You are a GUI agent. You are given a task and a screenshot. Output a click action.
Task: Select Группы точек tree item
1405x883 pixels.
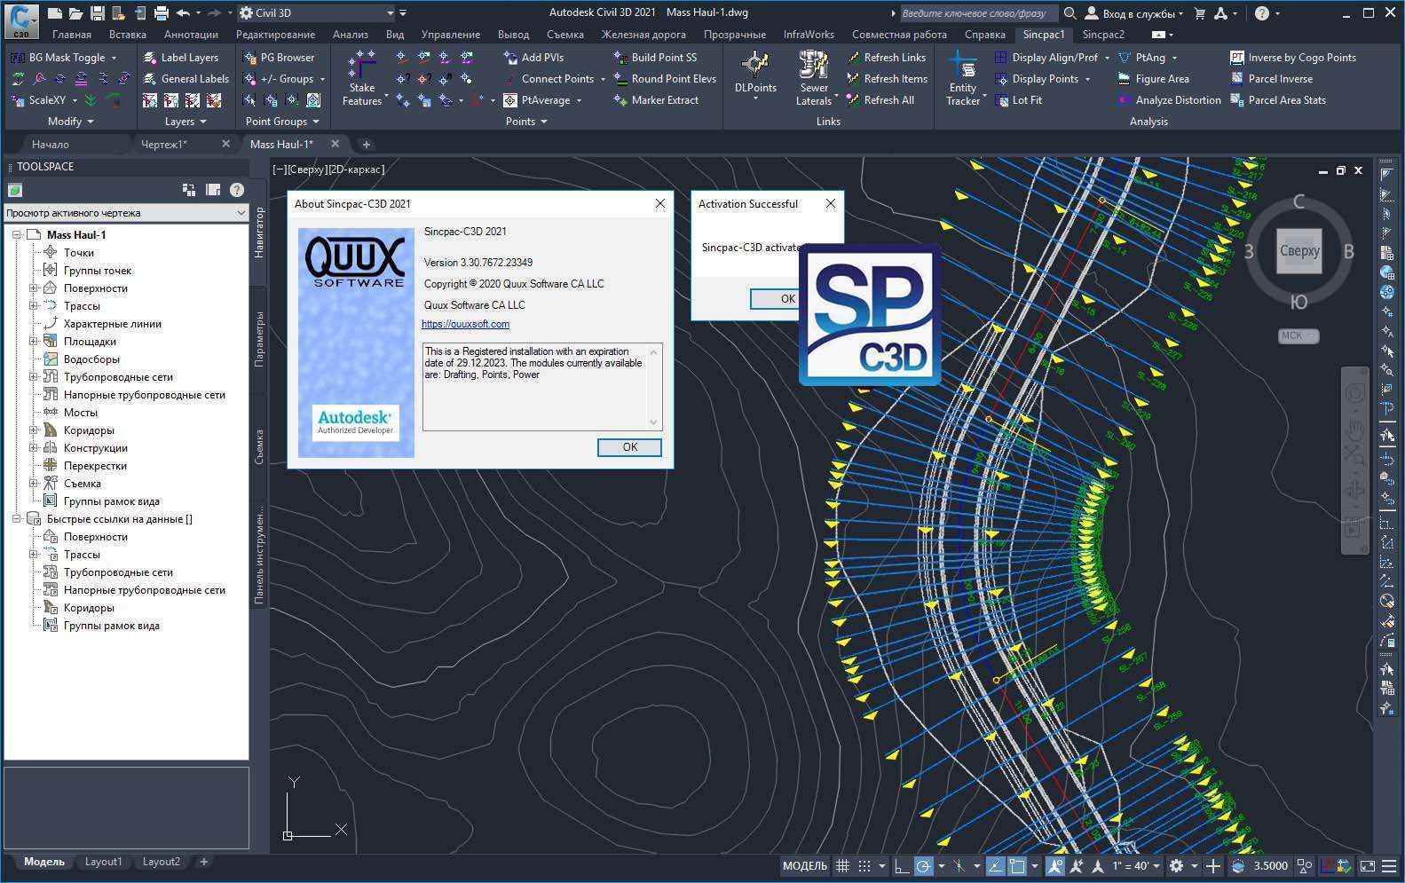pos(97,270)
